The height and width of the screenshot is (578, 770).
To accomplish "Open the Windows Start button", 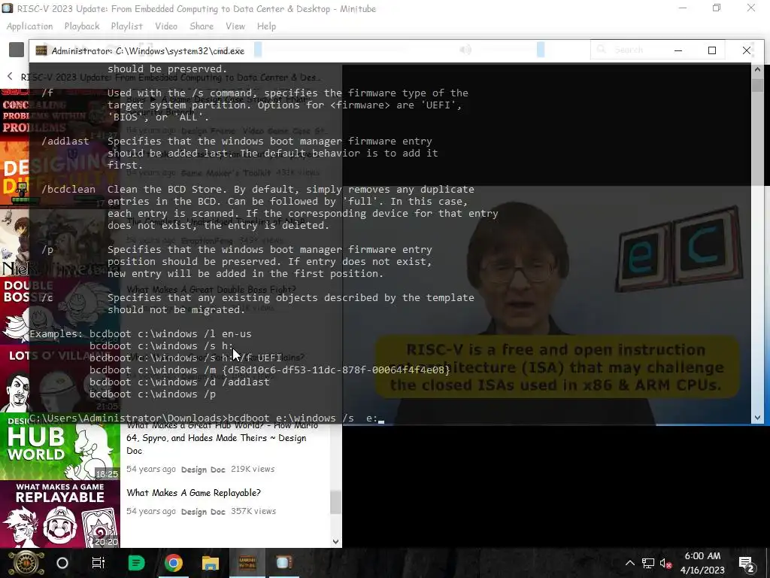I will (x=26, y=563).
